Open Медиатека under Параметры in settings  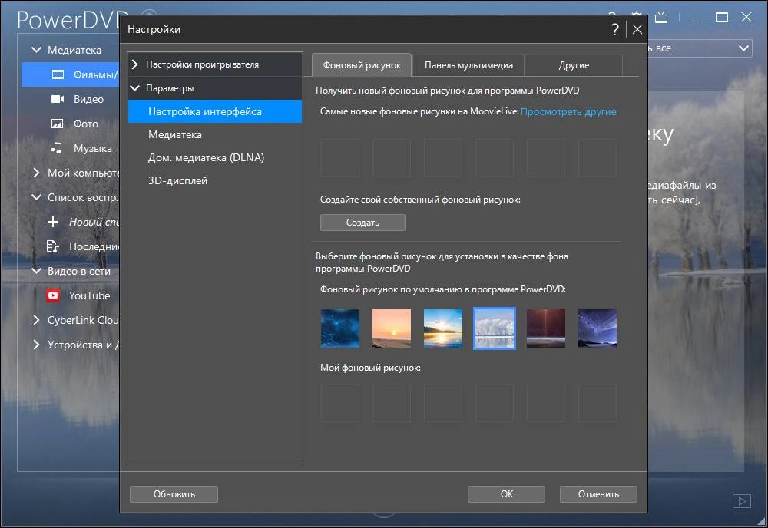pyautogui.click(x=214, y=134)
